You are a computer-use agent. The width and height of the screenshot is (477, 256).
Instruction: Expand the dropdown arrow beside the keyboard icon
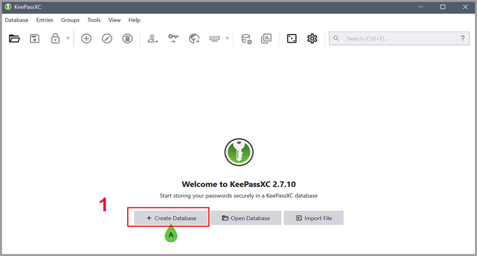click(227, 39)
